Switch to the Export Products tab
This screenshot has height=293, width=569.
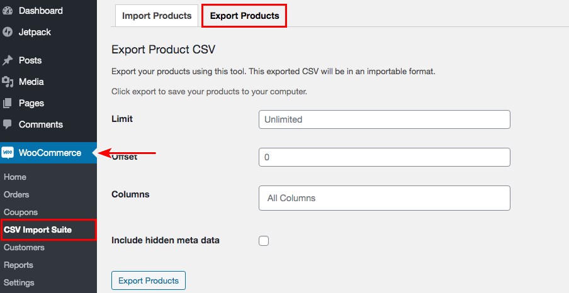coord(244,16)
